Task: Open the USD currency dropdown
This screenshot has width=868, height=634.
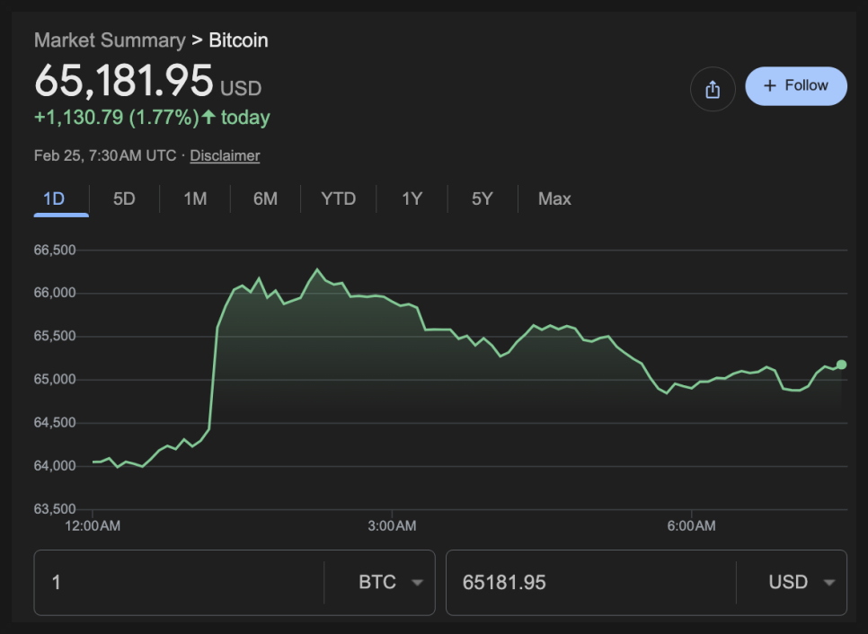Action: [802, 582]
